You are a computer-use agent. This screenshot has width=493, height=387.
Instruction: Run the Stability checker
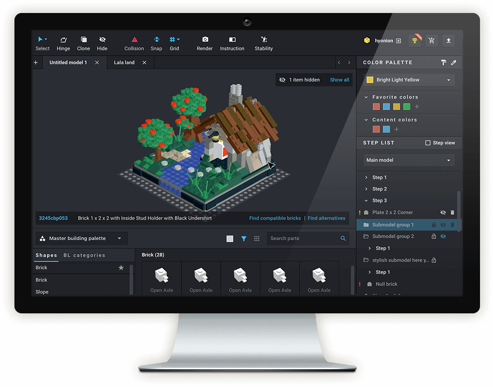coord(263,43)
